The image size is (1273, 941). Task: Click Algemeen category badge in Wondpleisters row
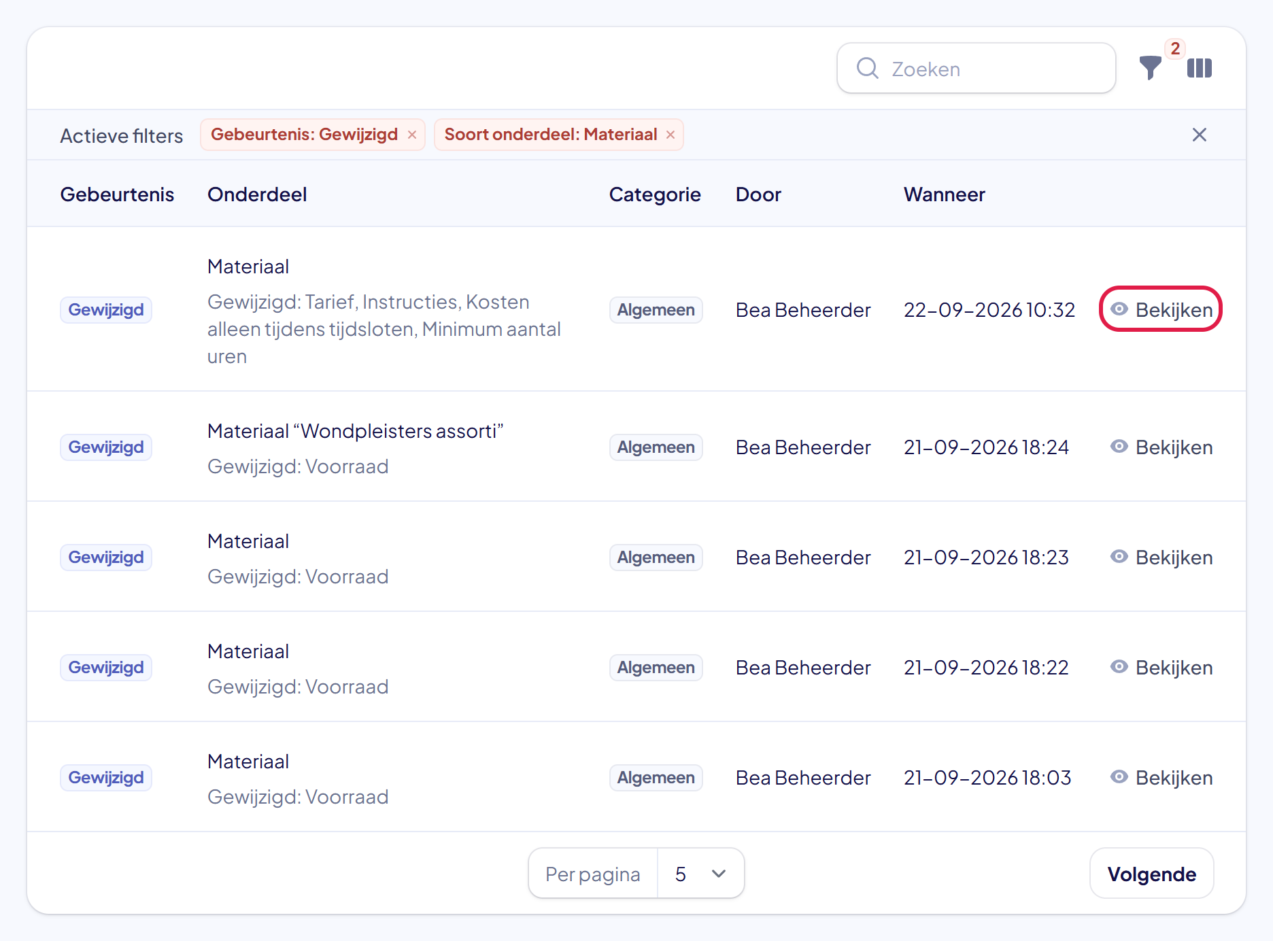pos(656,447)
